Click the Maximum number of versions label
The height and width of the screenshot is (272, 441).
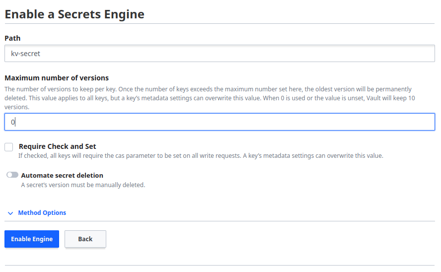(57, 78)
